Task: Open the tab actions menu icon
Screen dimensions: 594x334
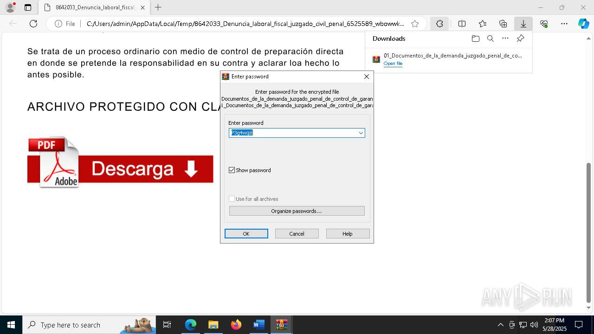Action: (x=28, y=7)
